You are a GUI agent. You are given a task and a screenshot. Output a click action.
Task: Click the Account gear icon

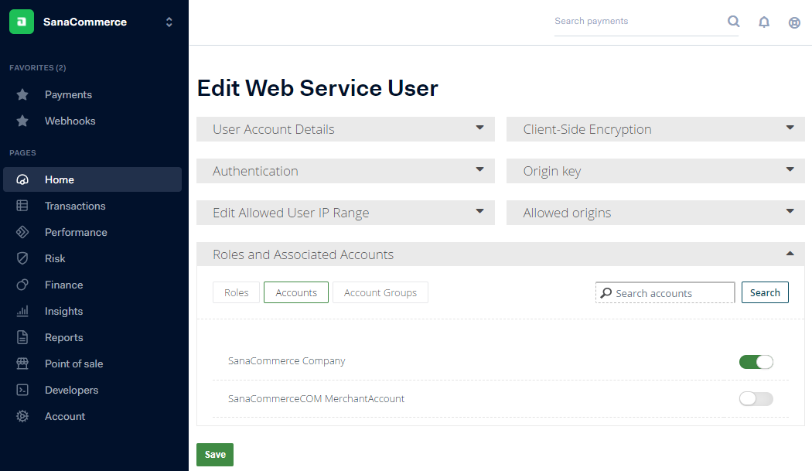coord(22,416)
